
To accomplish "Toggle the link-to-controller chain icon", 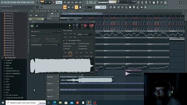I will coord(76,7).
